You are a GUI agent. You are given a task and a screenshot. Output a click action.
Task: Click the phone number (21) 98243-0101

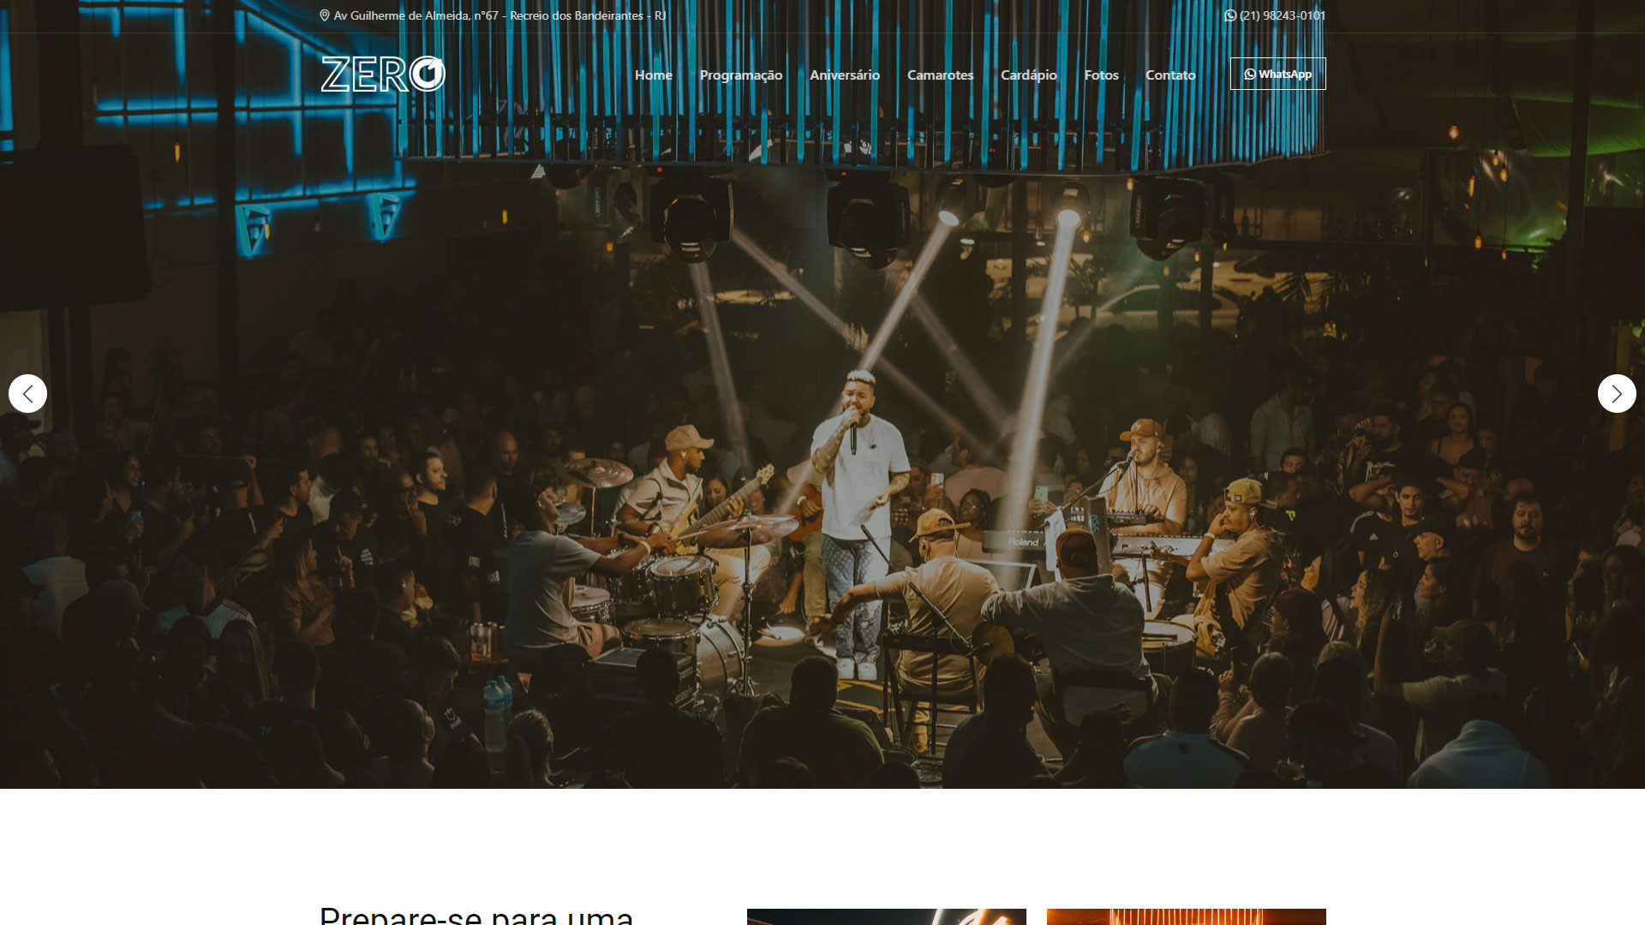click(x=1283, y=15)
